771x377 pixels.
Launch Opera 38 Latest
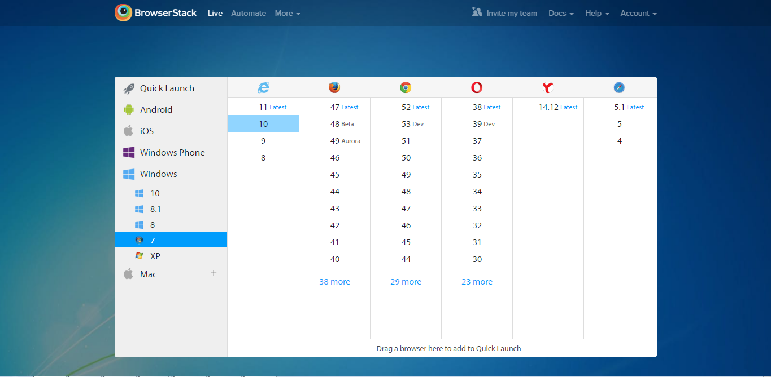[x=477, y=107]
